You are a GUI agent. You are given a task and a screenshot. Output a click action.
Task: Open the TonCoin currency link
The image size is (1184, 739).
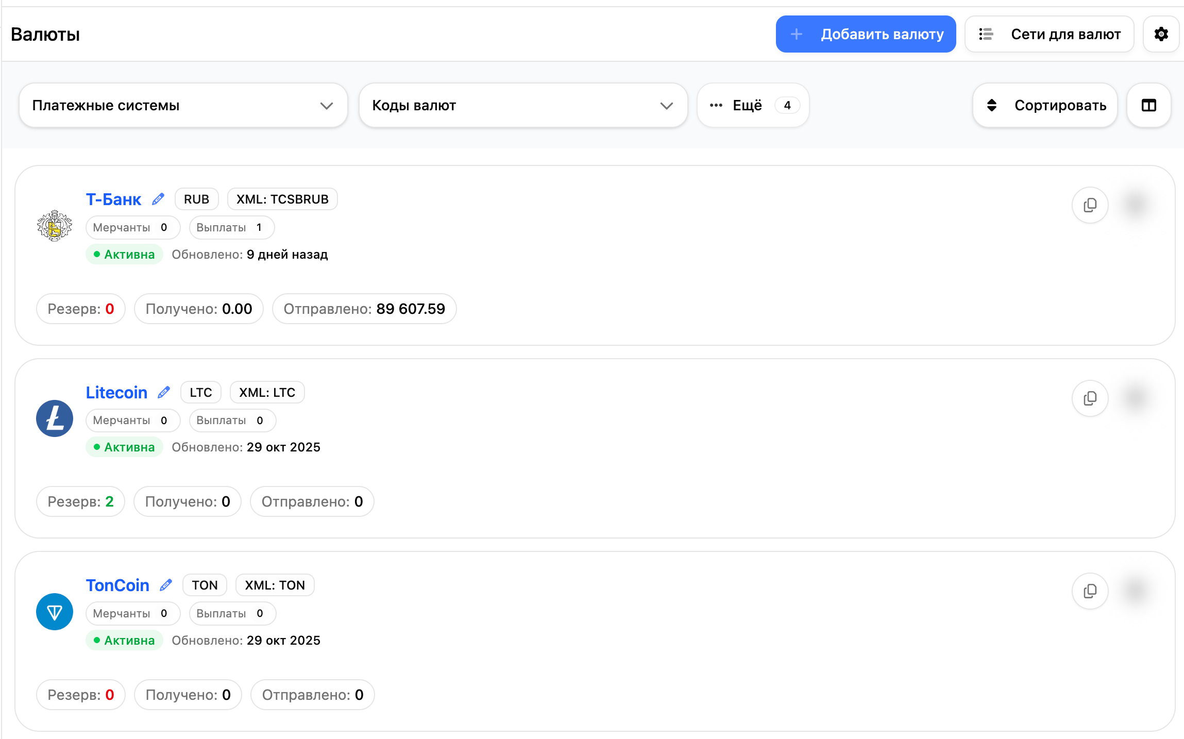pyautogui.click(x=117, y=585)
